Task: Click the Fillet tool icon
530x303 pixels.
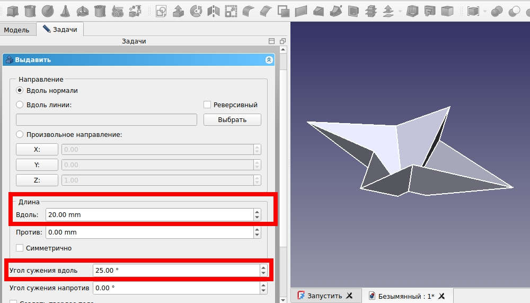Action: click(x=249, y=11)
